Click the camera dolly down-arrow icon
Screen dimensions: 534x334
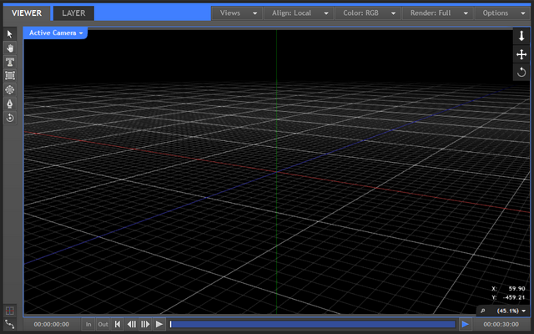521,37
